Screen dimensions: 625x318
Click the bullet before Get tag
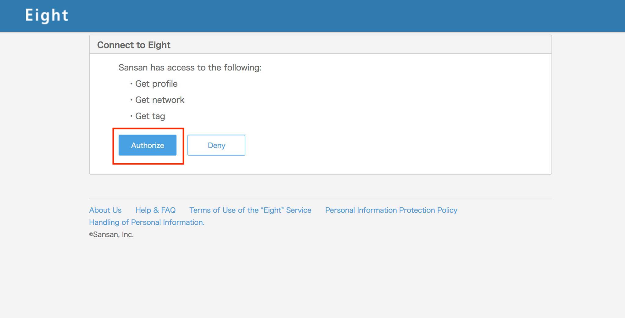tap(131, 116)
